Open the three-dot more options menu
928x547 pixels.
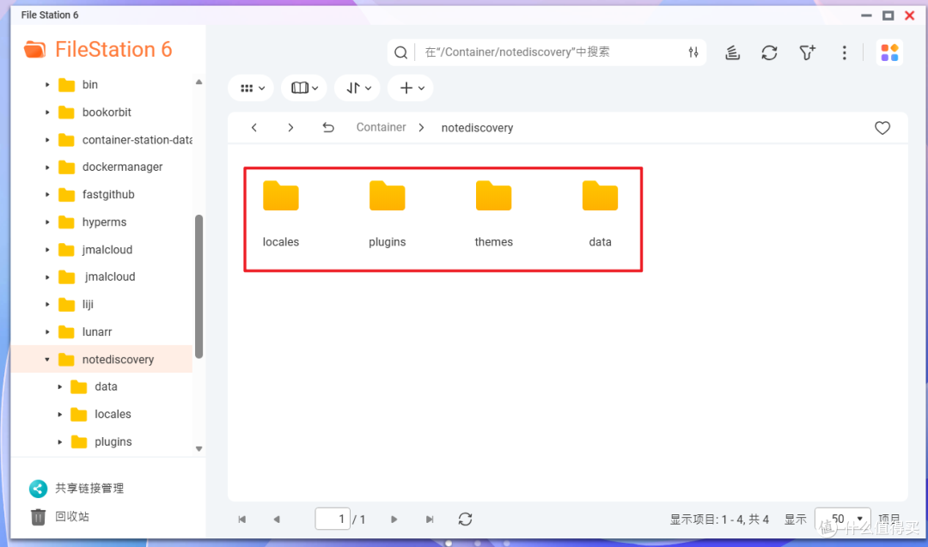tap(844, 52)
